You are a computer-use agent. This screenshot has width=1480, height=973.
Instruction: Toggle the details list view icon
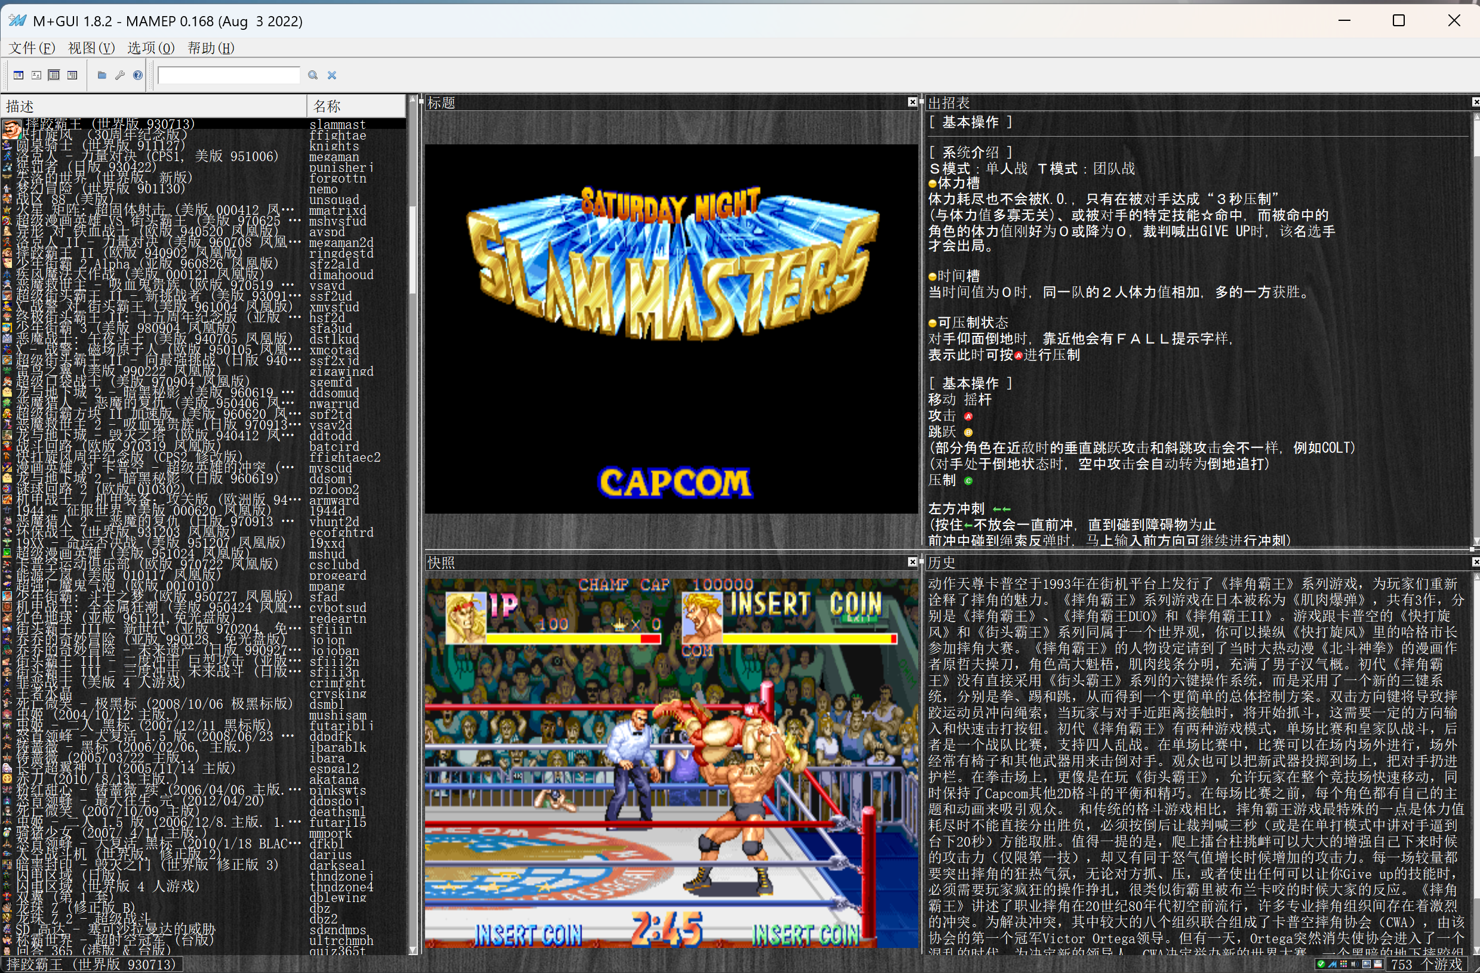click(x=54, y=75)
